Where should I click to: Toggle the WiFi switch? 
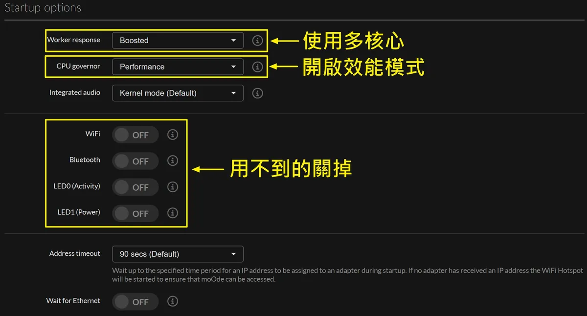(135, 135)
